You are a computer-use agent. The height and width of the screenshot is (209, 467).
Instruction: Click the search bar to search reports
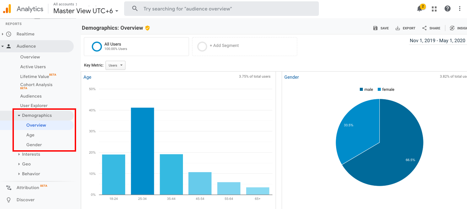(x=221, y=8)
